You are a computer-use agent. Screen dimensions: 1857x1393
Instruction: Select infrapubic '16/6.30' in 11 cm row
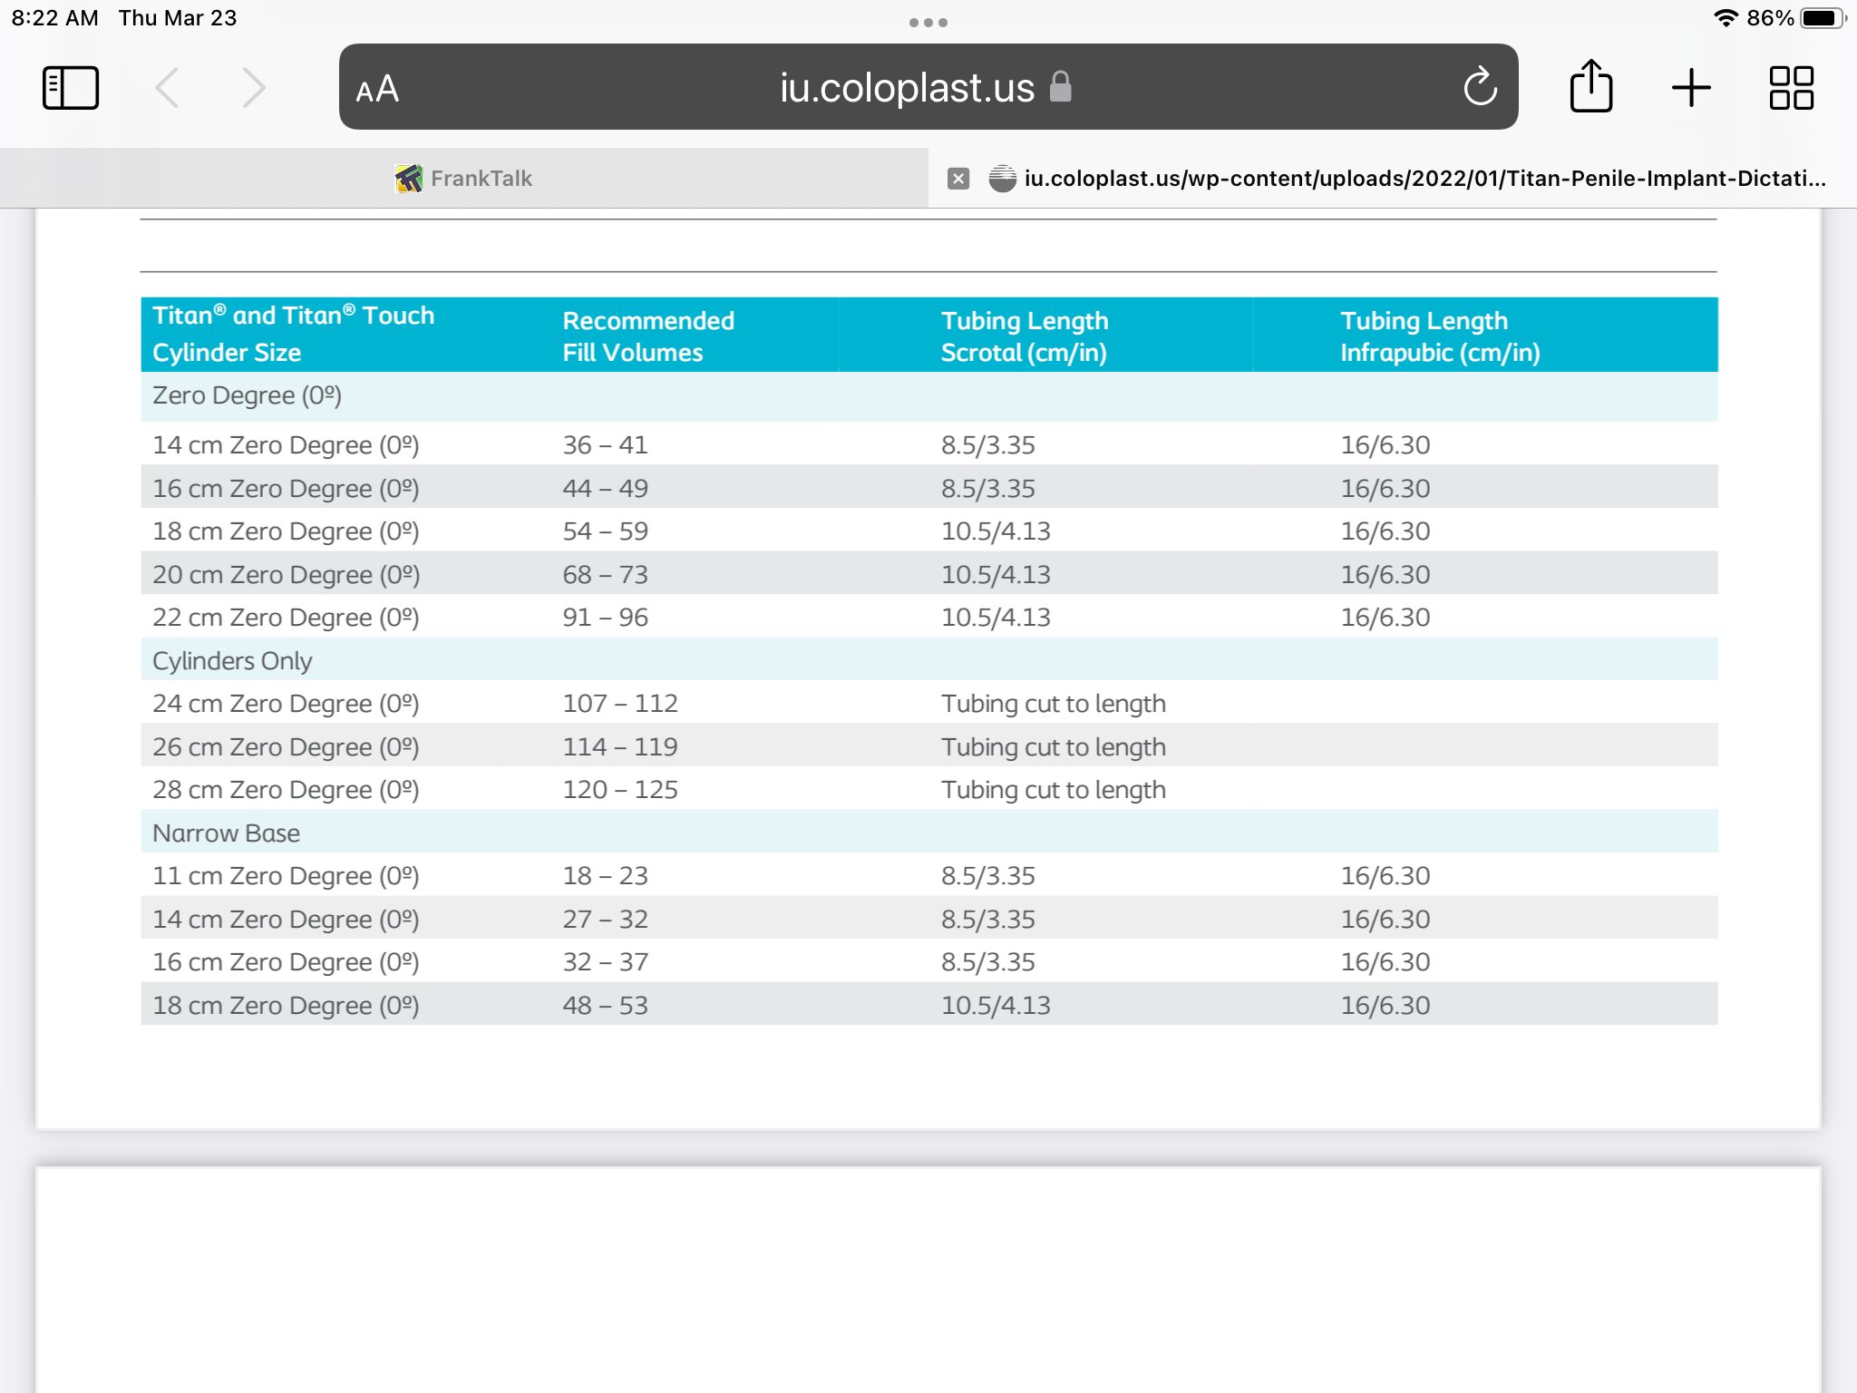click(1385, 876)
